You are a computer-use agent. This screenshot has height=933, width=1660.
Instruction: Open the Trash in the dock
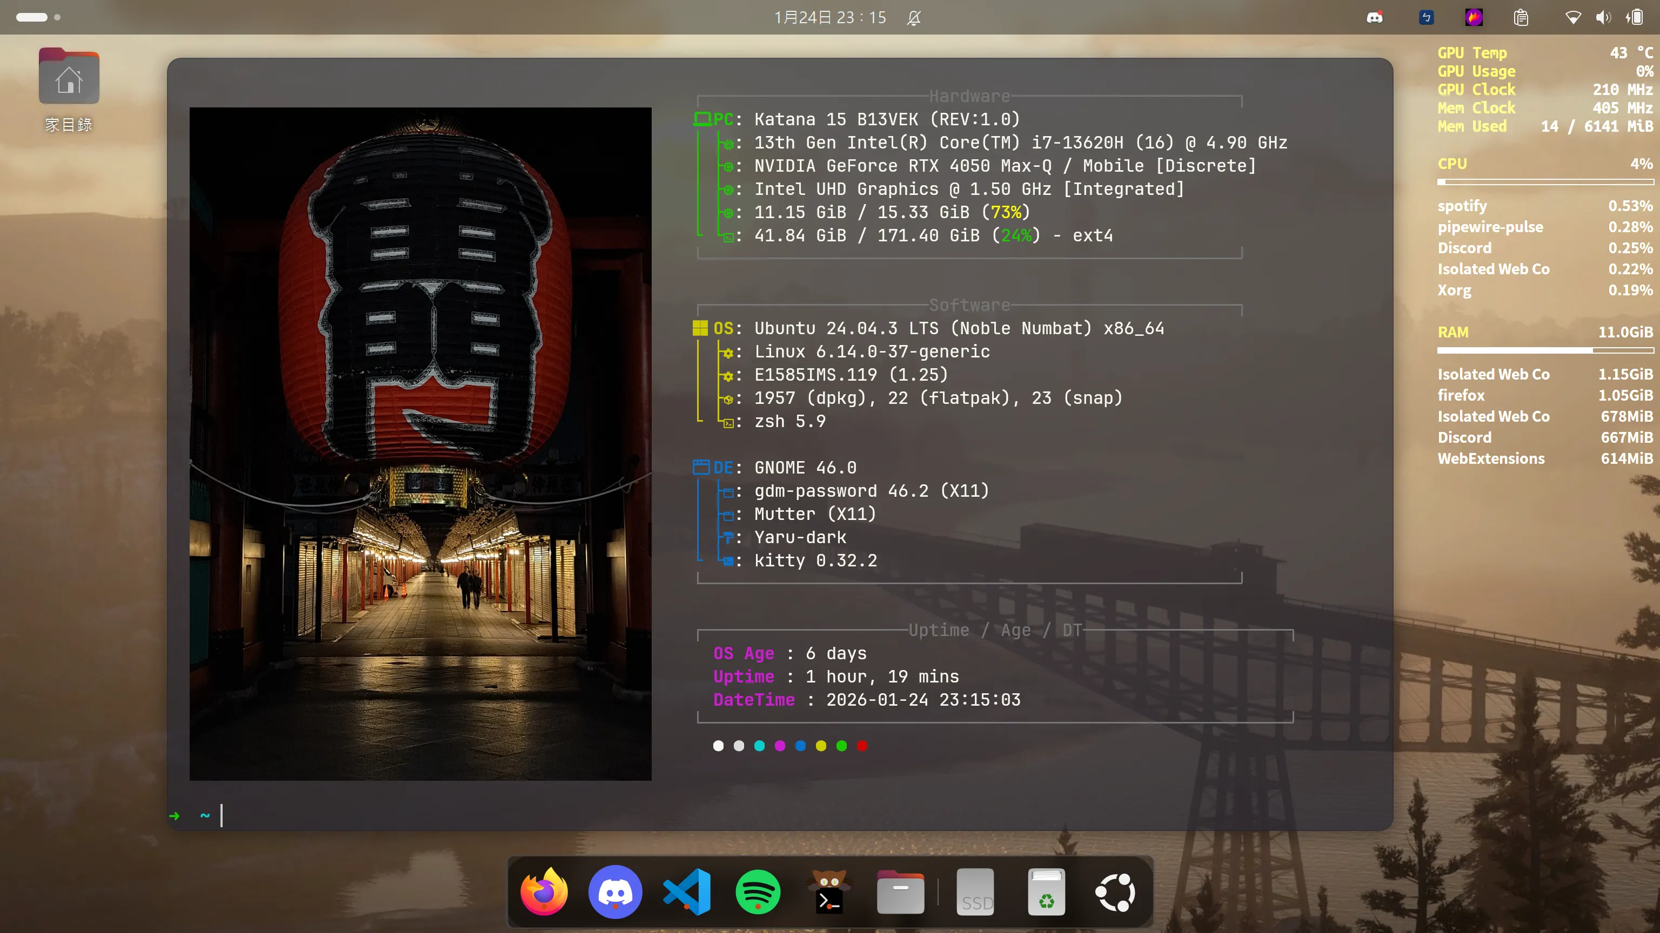[1046, 893]
